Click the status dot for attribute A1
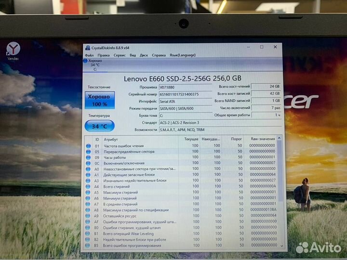Screen dimensions: 347x260 pos(88,175)
